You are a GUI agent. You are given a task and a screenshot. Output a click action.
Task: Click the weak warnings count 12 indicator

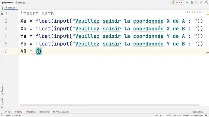(x=199, y=12)
